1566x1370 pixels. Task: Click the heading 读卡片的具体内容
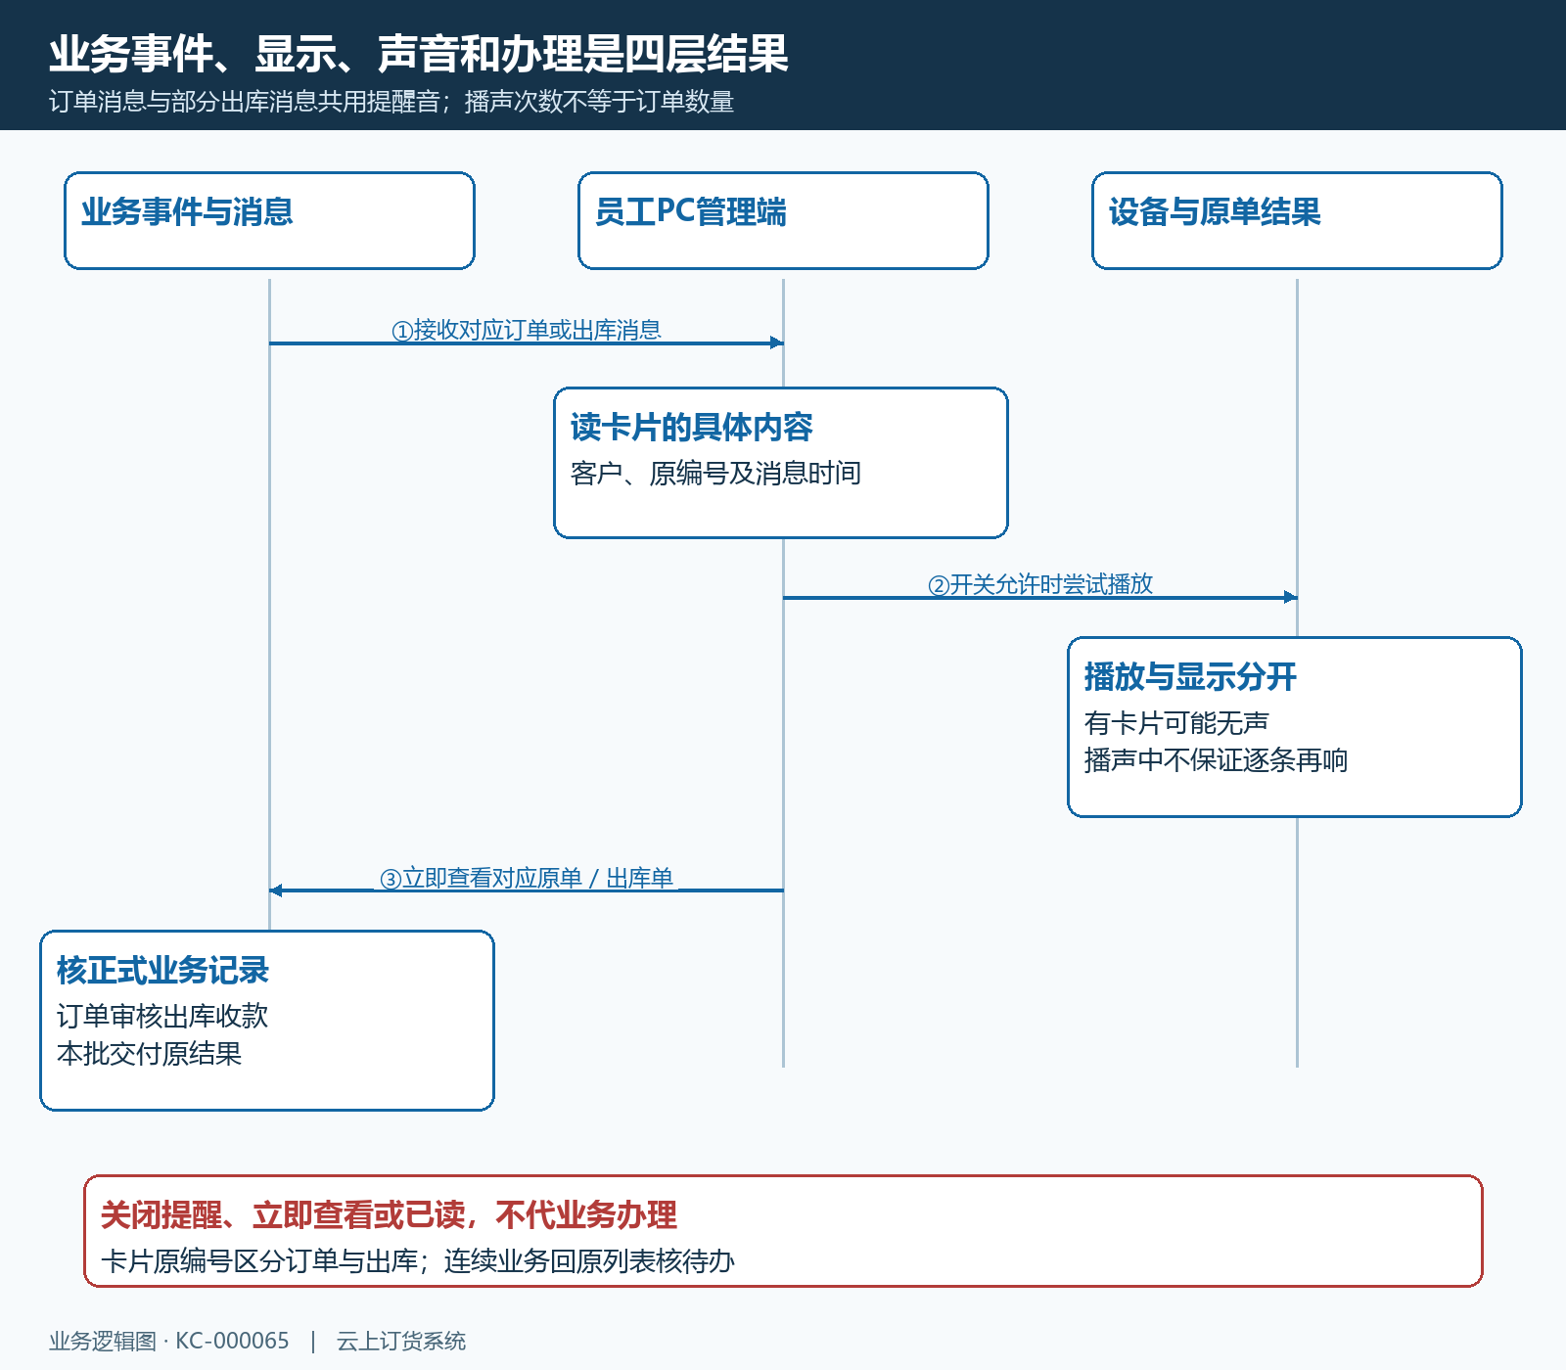(x=692, y=427)
